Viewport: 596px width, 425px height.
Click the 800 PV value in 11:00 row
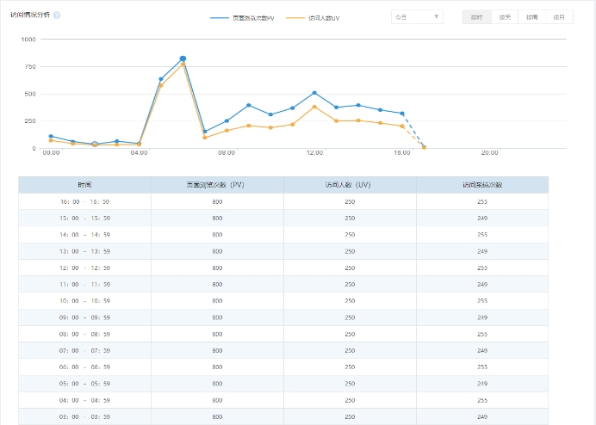tap(217, 284)
